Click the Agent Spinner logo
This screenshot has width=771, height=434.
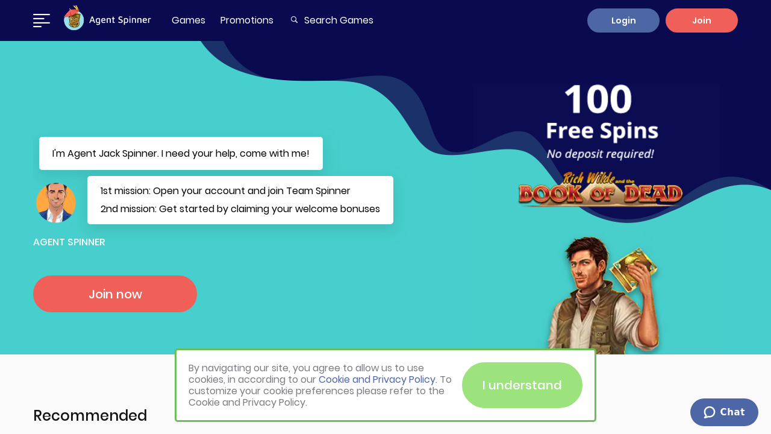[107, 19]
